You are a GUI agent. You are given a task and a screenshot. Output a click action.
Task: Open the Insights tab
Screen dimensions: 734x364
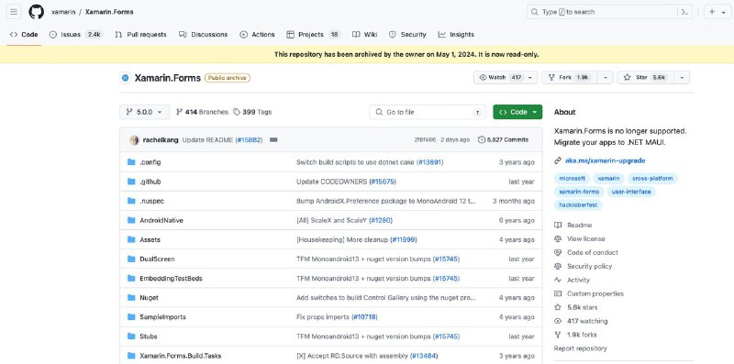point(456,35)
